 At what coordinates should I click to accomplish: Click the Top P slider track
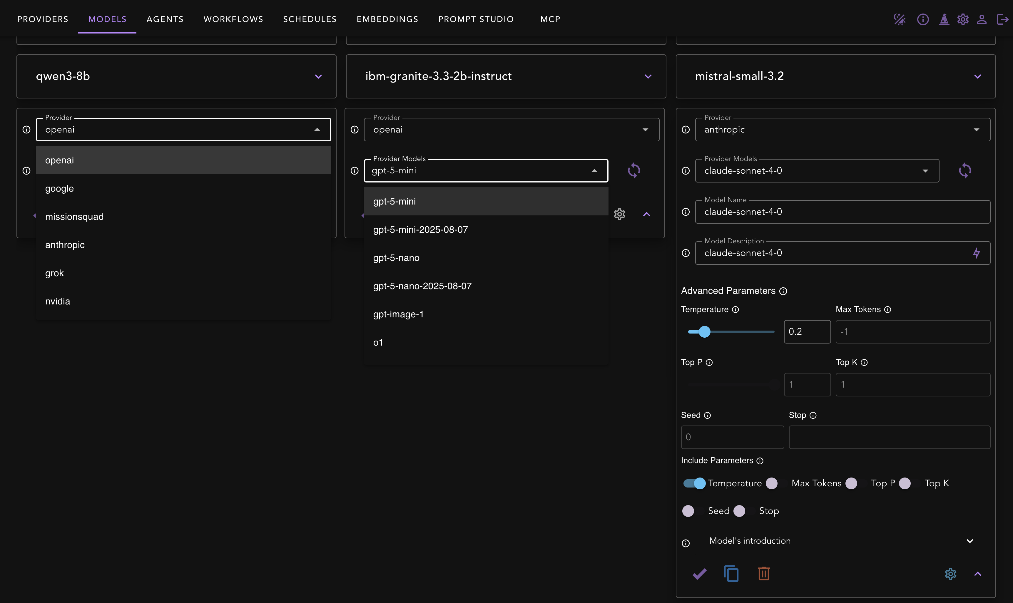731,384
